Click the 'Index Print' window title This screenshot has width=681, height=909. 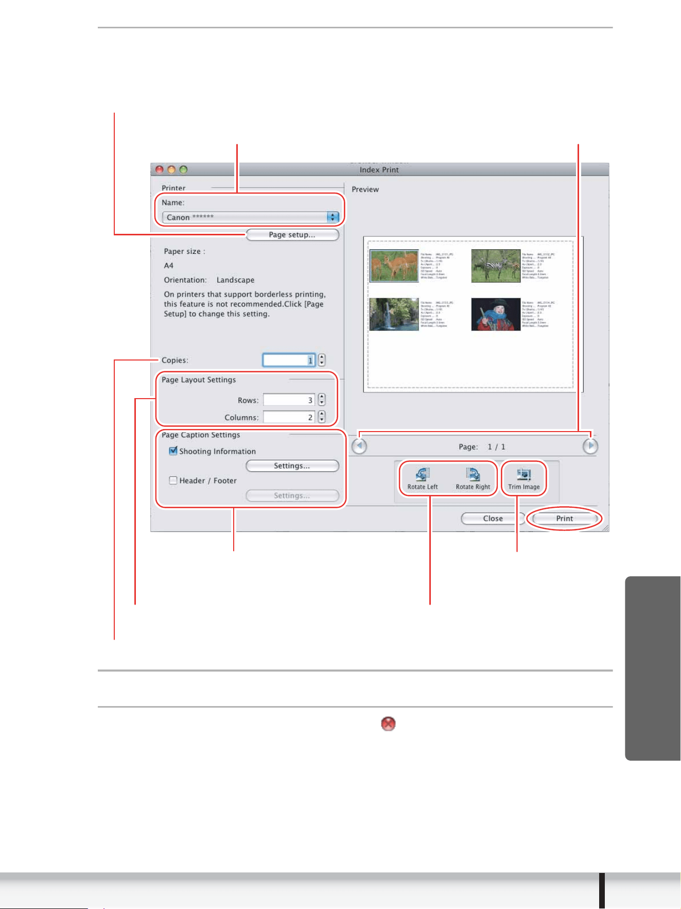pyautogui.click(x=379, y=169)
